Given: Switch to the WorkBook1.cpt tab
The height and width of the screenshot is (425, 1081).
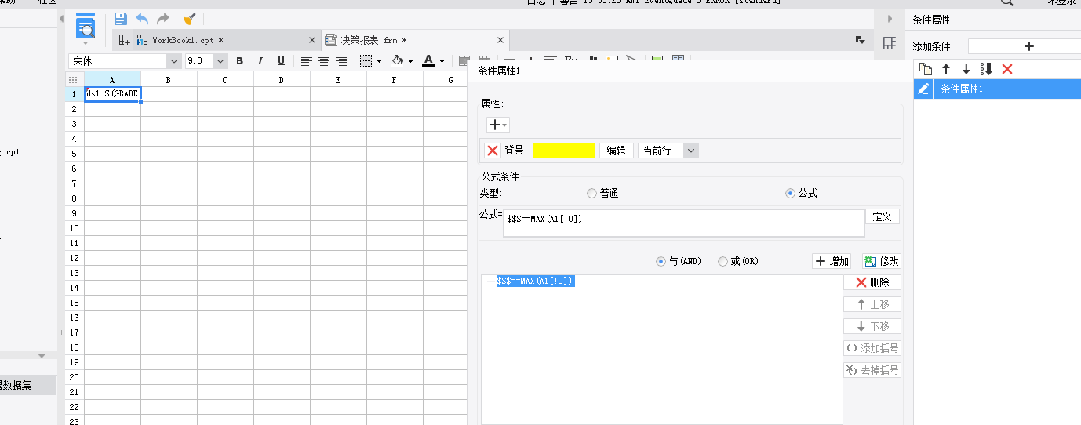Looking at the screenshot, I should pos(187,40).
